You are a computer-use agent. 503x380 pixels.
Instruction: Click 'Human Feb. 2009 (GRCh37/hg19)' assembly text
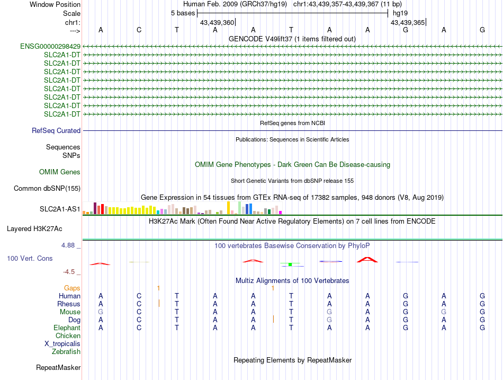[x=235, y=4]
